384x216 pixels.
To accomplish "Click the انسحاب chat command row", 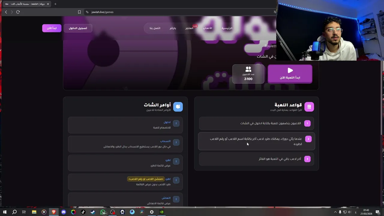I will (x=125, y=144).
